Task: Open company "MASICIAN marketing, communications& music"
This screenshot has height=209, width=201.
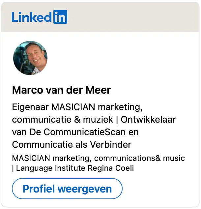Action: [99, 158]
